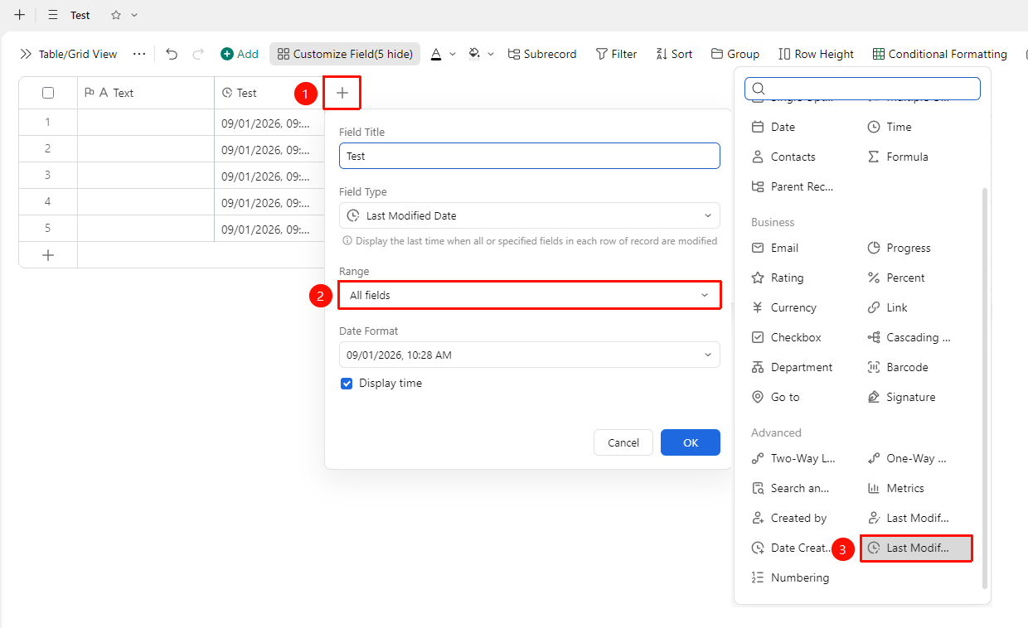The height and width of the screenshot is (628, 1028).
Task: Open the hamburger menu beside the Test title
Action: (x=53, y=15)
